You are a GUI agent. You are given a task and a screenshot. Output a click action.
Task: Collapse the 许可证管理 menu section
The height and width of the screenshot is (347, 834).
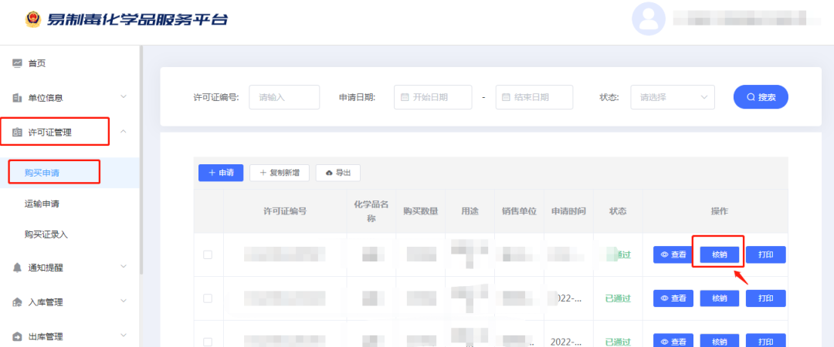coord(124,133)
